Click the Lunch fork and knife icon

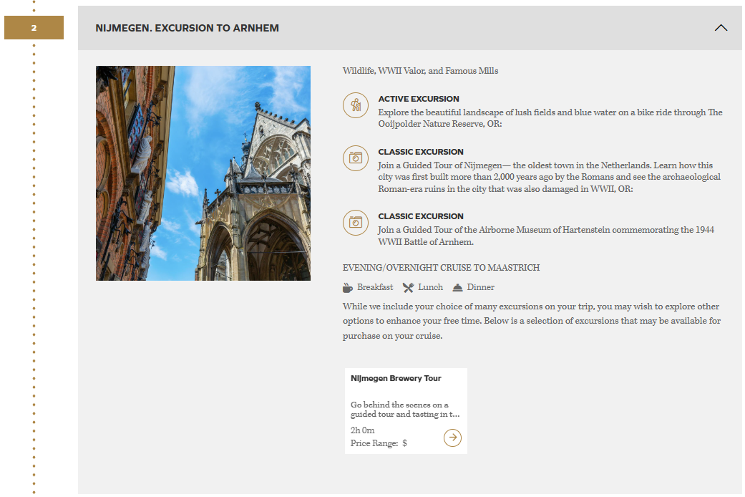click(x=408, y=288)
